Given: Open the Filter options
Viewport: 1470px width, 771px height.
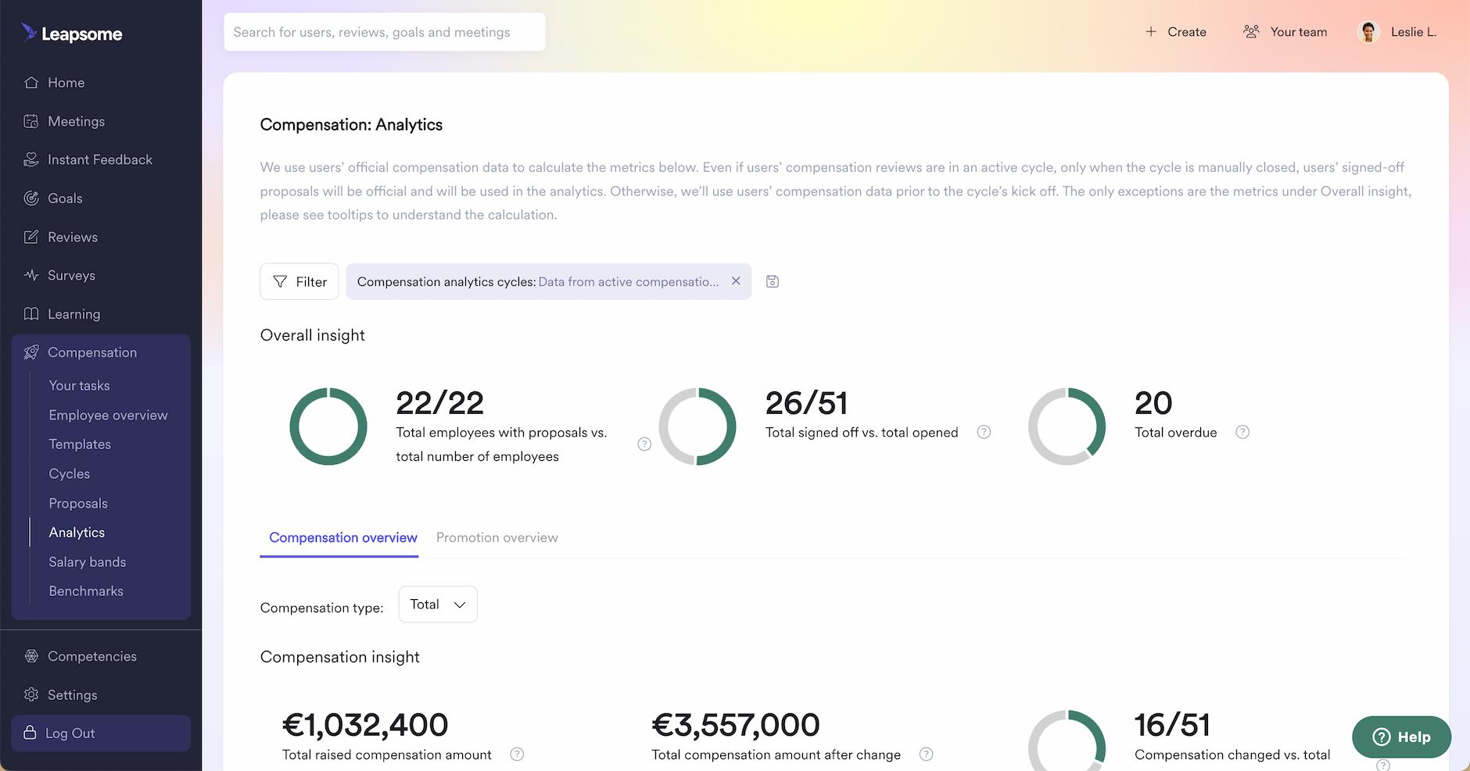Looking at the screenshot, I should [x=299, y=281].
